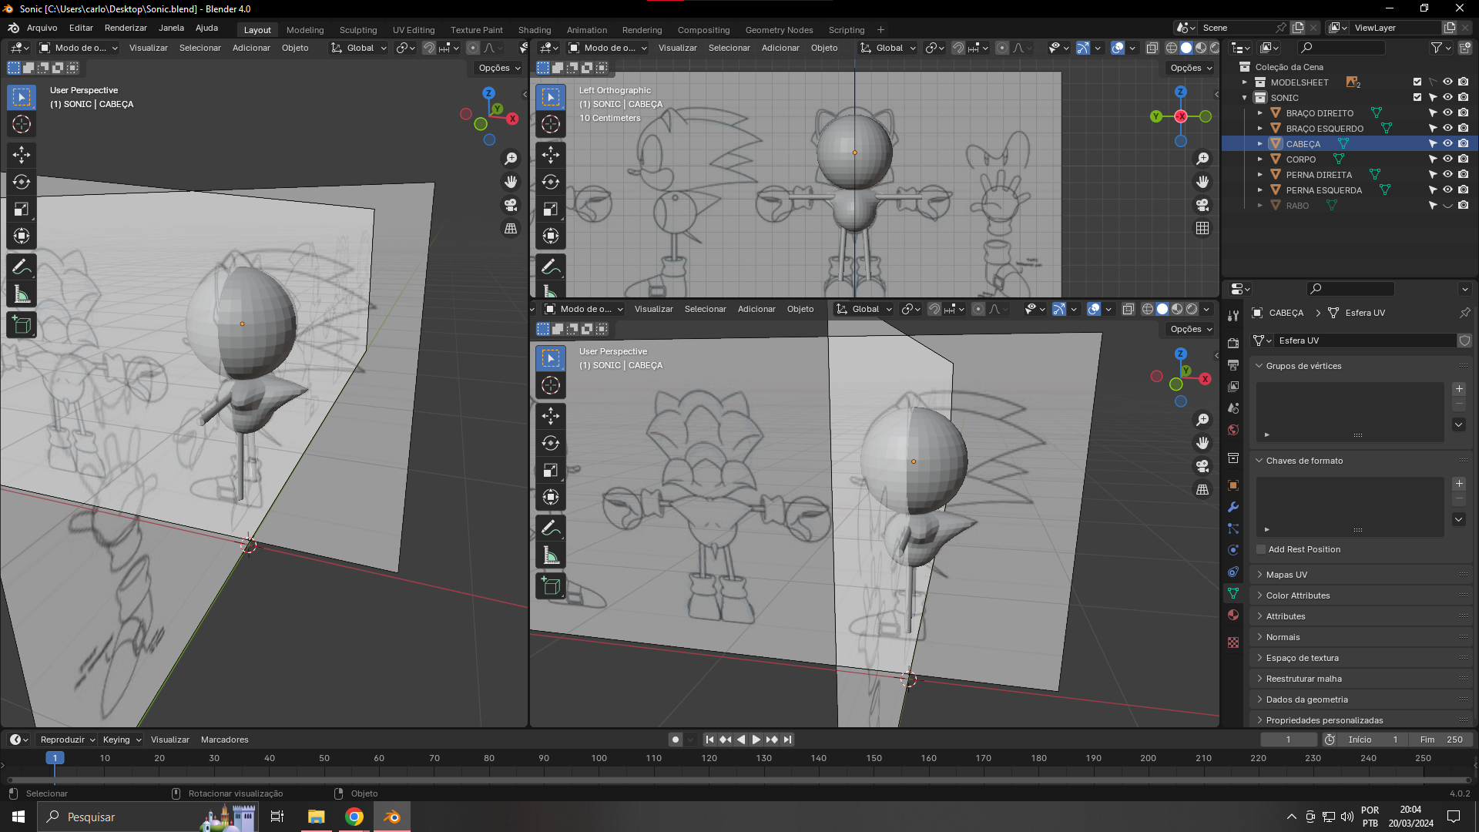Select the Move tool in left viewport
This screenshot has height=832, width=1479.
pos(22,155)
